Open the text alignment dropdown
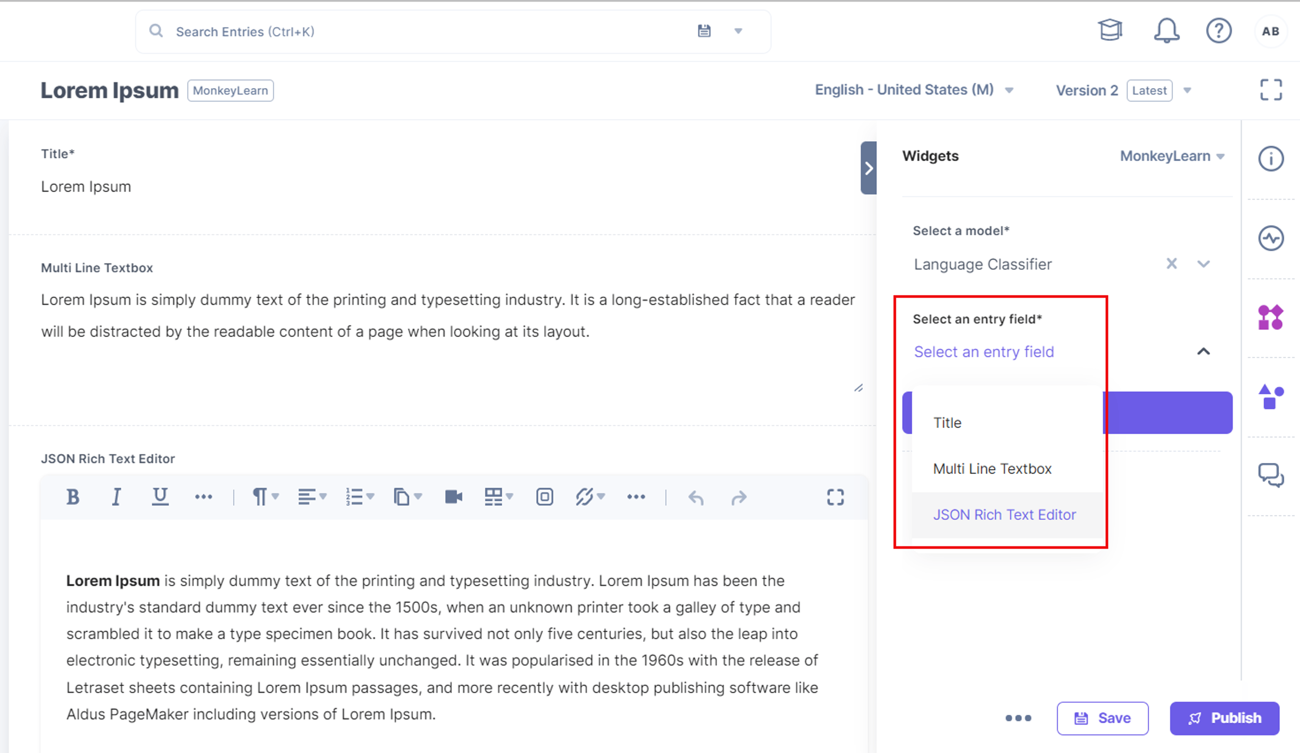The image size is (1300, 753). tap(312, 497)
